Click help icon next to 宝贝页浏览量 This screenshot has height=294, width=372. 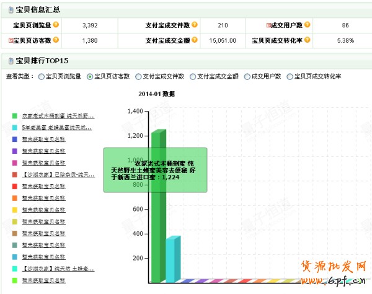click(x=56, y=25)
